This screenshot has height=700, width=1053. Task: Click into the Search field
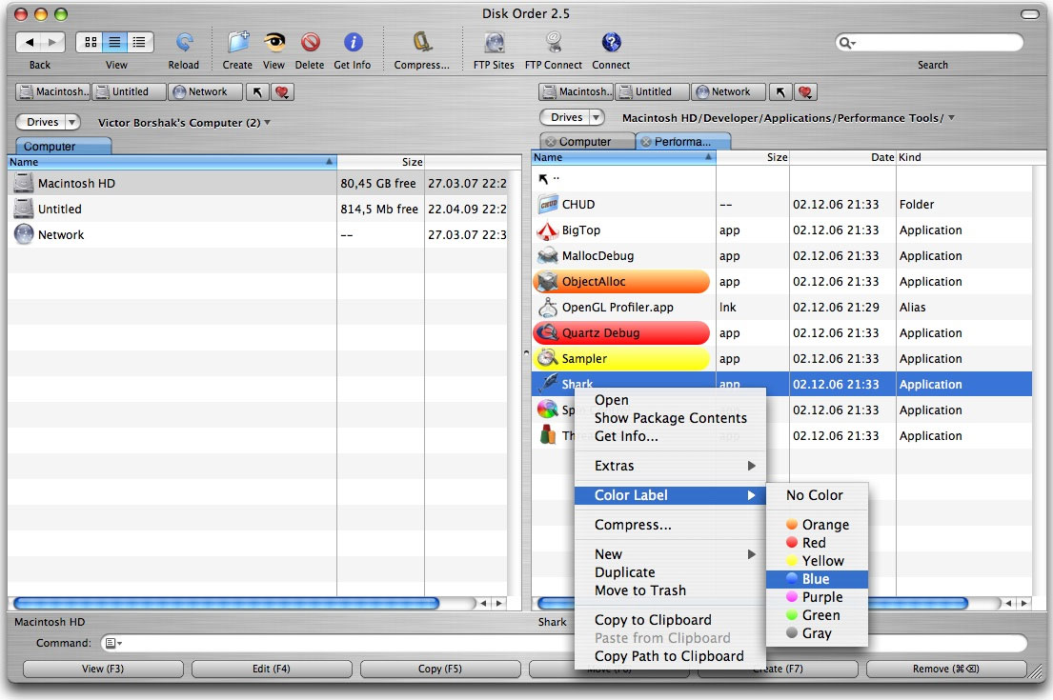930,42
